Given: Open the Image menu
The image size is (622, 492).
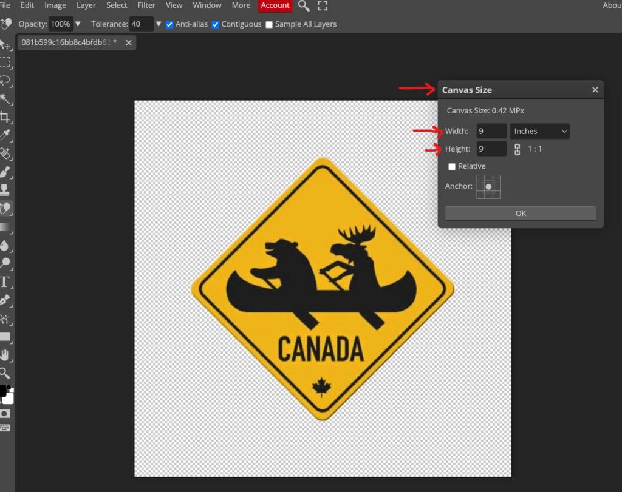Looking at the screenshot, I should [x=55, y=5].
